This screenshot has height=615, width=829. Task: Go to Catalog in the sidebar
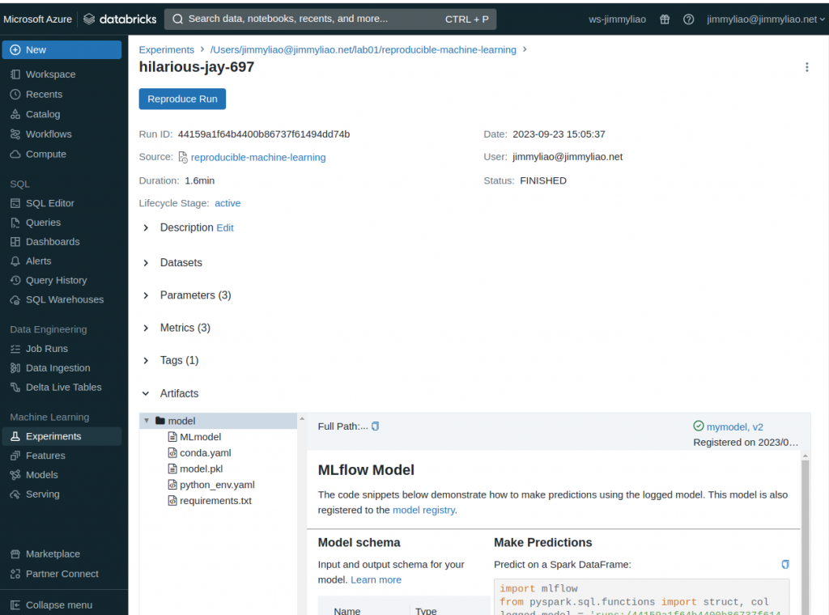pos(43,114)
